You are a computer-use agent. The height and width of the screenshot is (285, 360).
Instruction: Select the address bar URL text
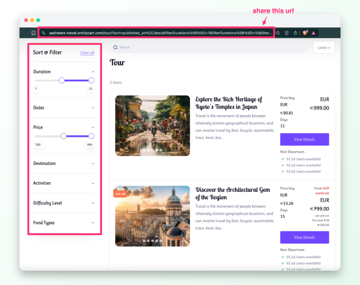coord(161,33)
